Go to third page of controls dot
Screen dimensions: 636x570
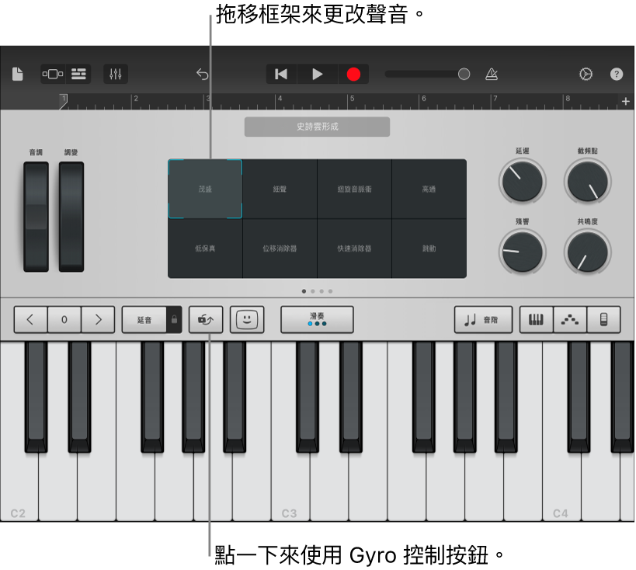[x=321, y=291]
